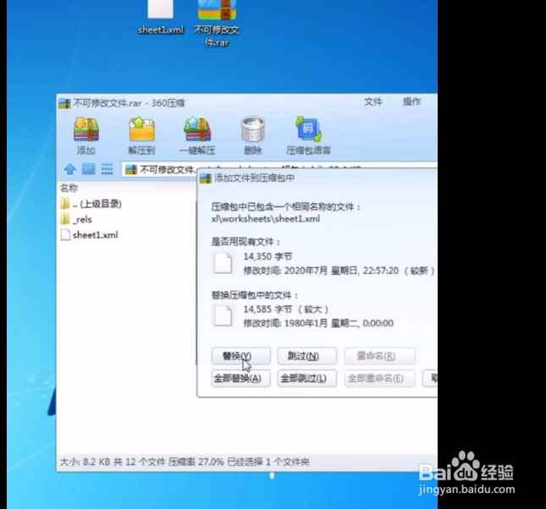This screenshot has width=546, height=509.
Task: Click the archive file icon beside 14,585 字节
Action: click(x=223, y=315)
